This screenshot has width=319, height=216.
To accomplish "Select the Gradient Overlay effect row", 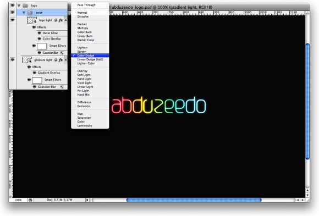I will point(50,73).
